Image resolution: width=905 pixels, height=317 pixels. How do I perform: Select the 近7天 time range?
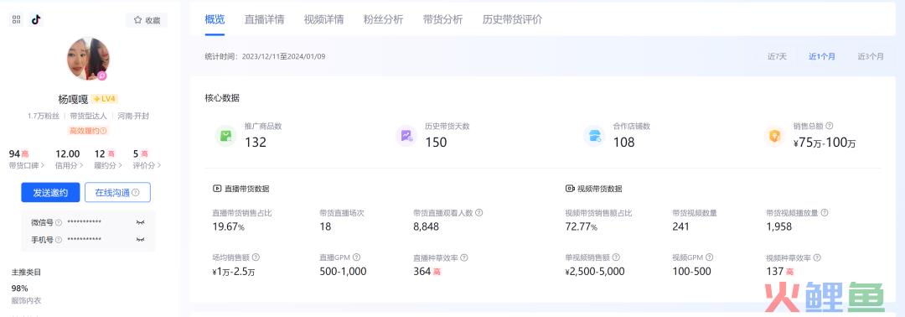(x=777, y=56)
